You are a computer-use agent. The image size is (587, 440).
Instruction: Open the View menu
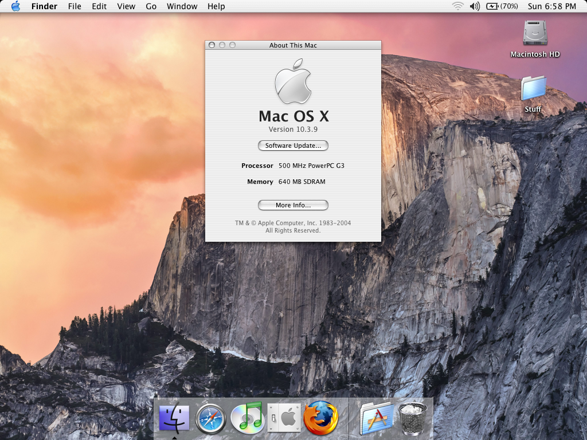126,6
